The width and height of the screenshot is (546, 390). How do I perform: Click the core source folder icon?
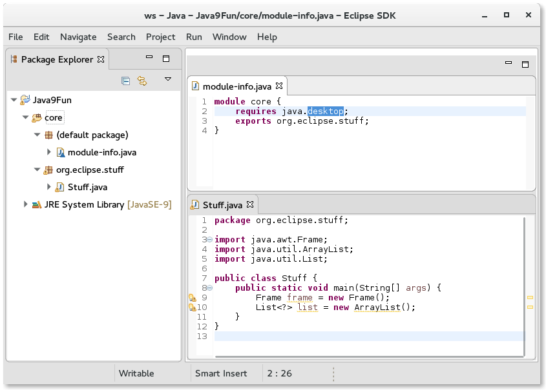click(37, 118)
